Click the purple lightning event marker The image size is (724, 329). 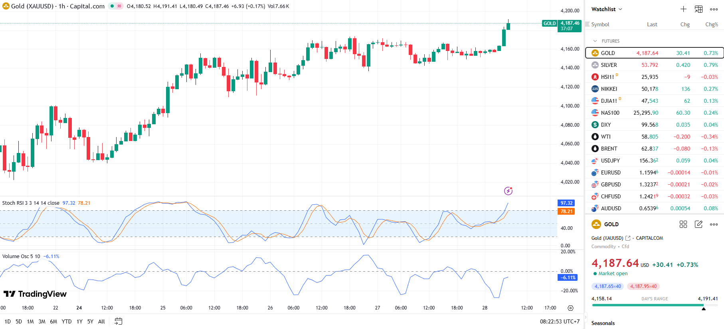pos(508,191)
